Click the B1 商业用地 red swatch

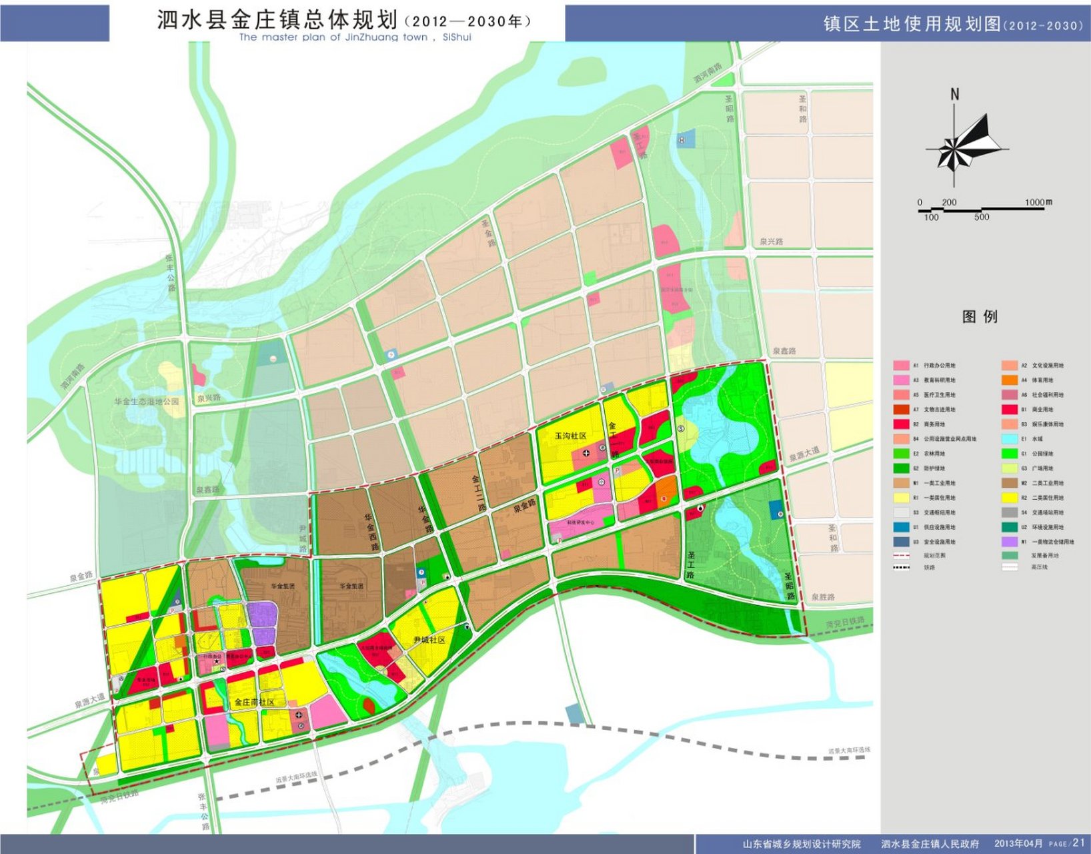point(1010,410)
